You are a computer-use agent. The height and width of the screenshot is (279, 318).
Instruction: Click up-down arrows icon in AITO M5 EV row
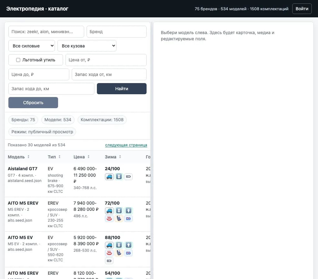[119, 245]
